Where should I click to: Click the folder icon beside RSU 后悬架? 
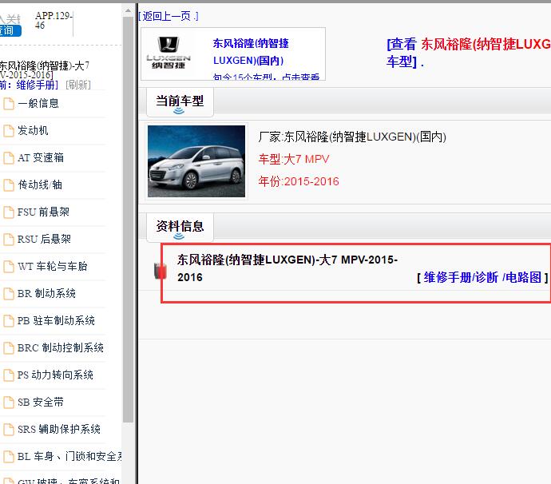coord(9,240)
